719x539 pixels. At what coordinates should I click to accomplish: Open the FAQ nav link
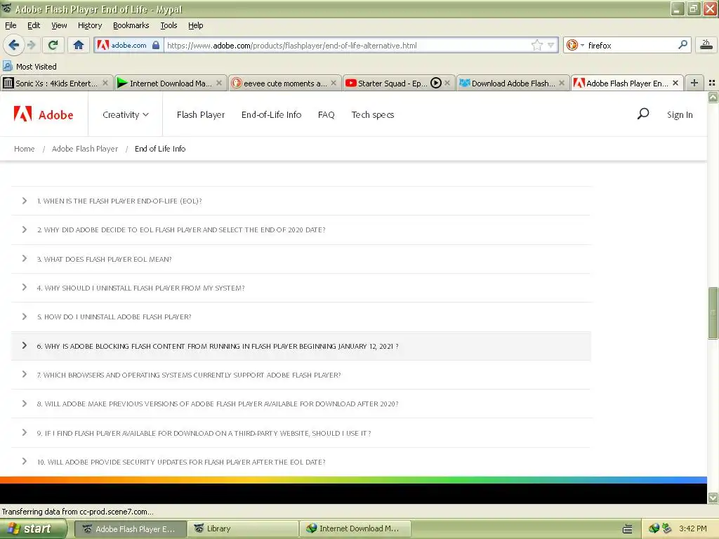(326, 114)
